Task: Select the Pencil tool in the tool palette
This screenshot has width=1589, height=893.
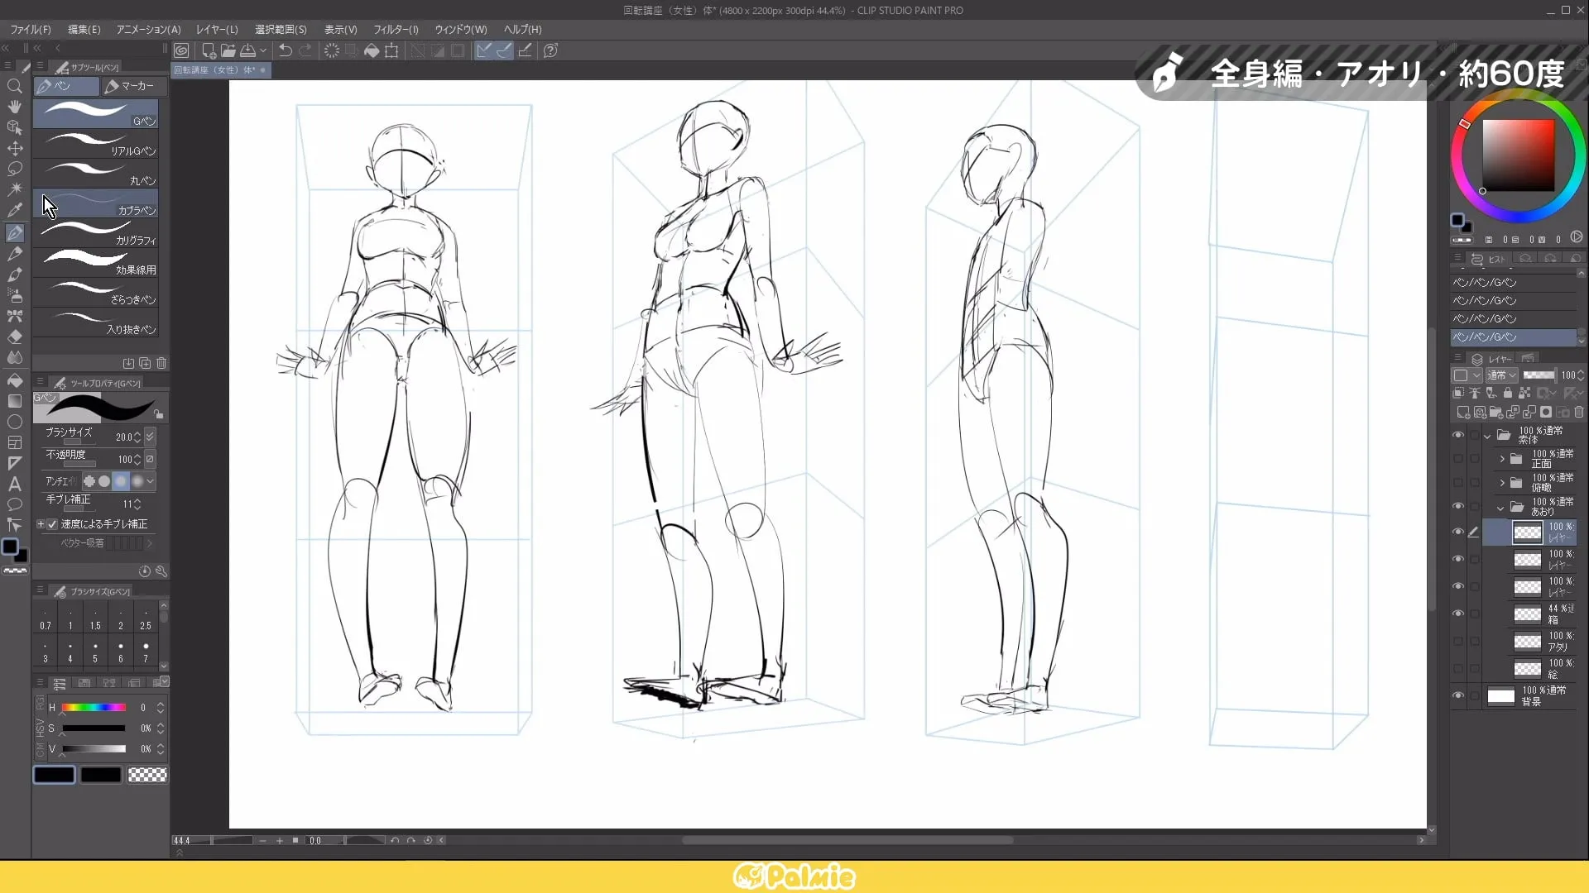Action: point(14,254)
